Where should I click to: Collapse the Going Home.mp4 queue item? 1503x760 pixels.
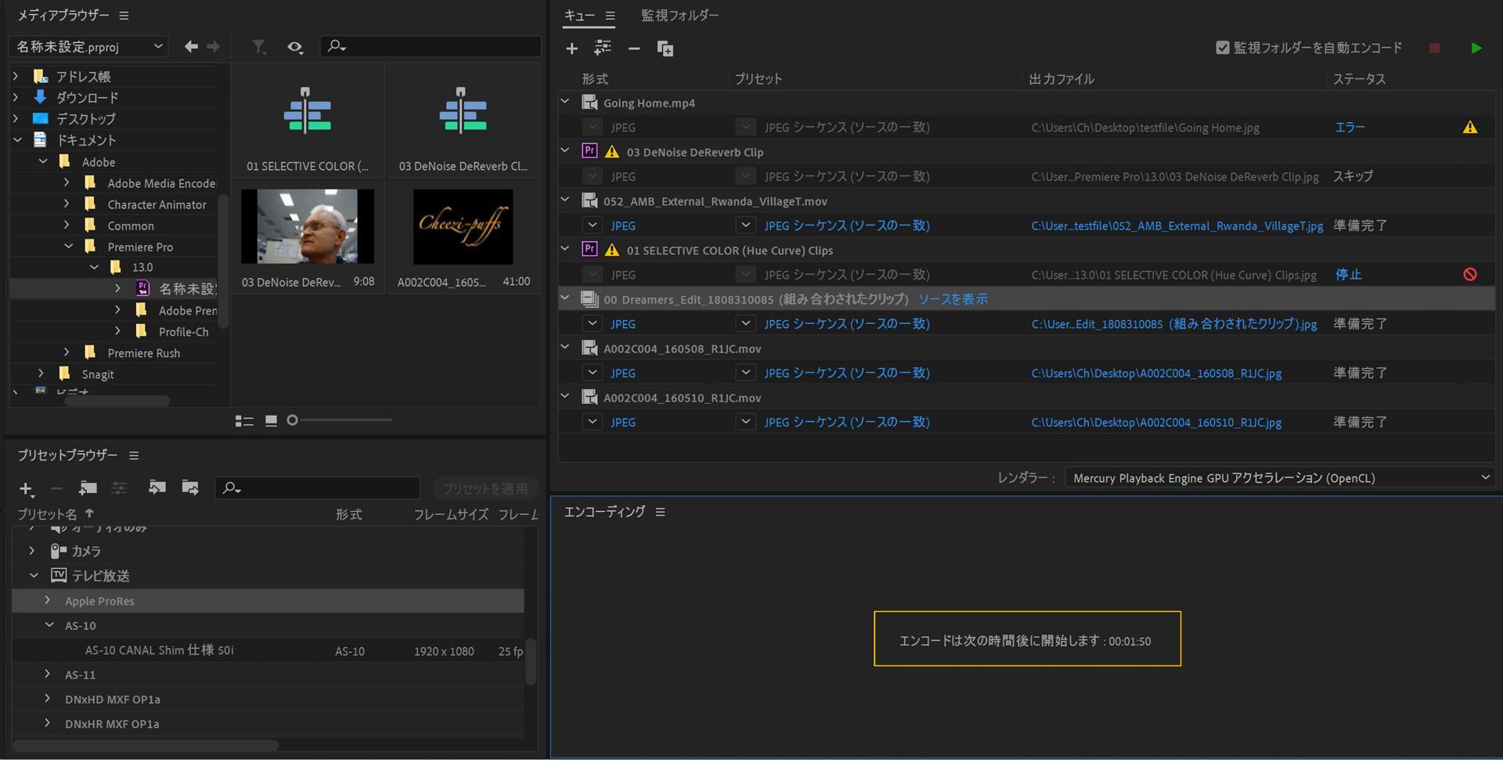click(565, 102)
